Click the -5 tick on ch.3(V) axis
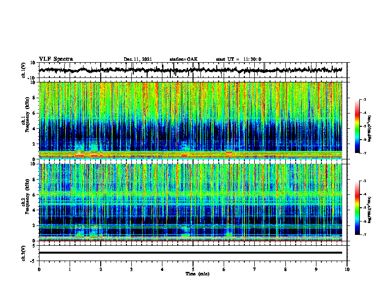 pyautogui.click(x=34, y=261)
